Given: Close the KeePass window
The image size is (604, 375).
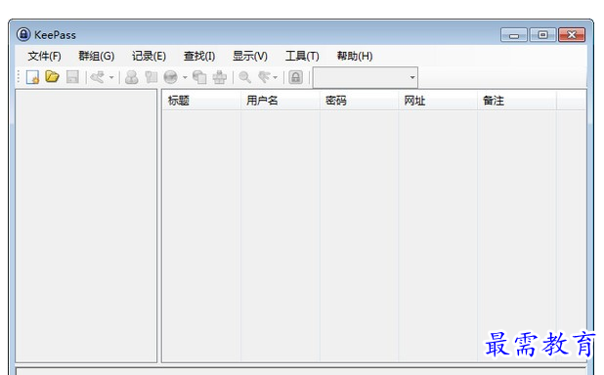Looking at the screenshot, I should (x=572, y=35).
